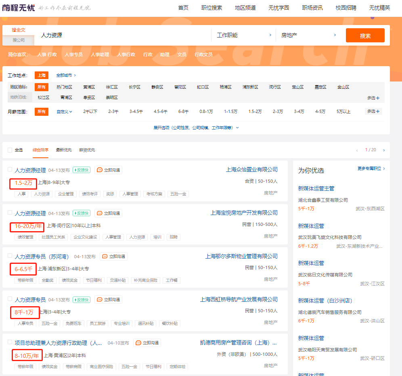Open recommended job 新媒体运营（白沙洲店）

click(x=325, y=301)
